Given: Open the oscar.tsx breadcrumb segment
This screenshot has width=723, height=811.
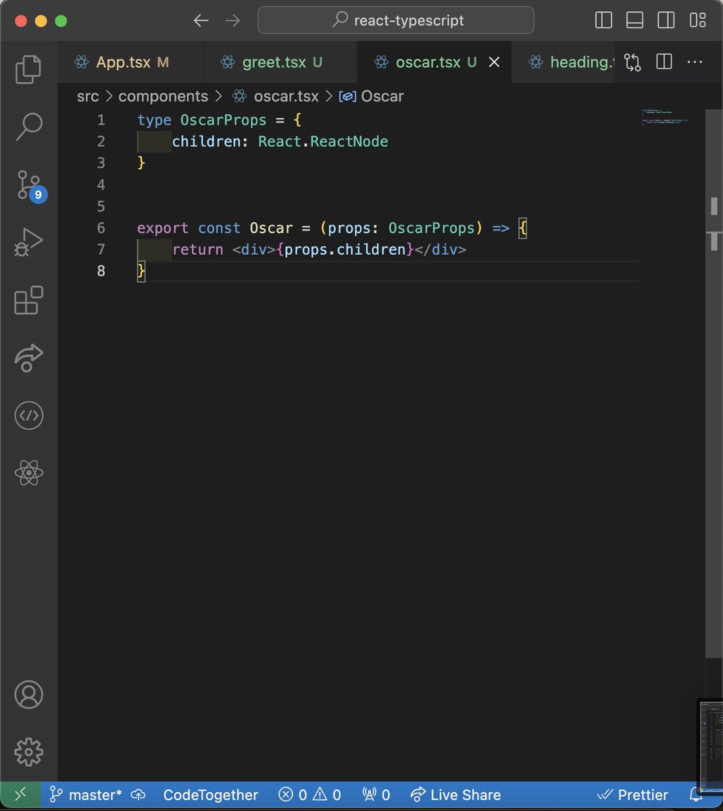Looking at the screenshot, I should click(275, 97).
